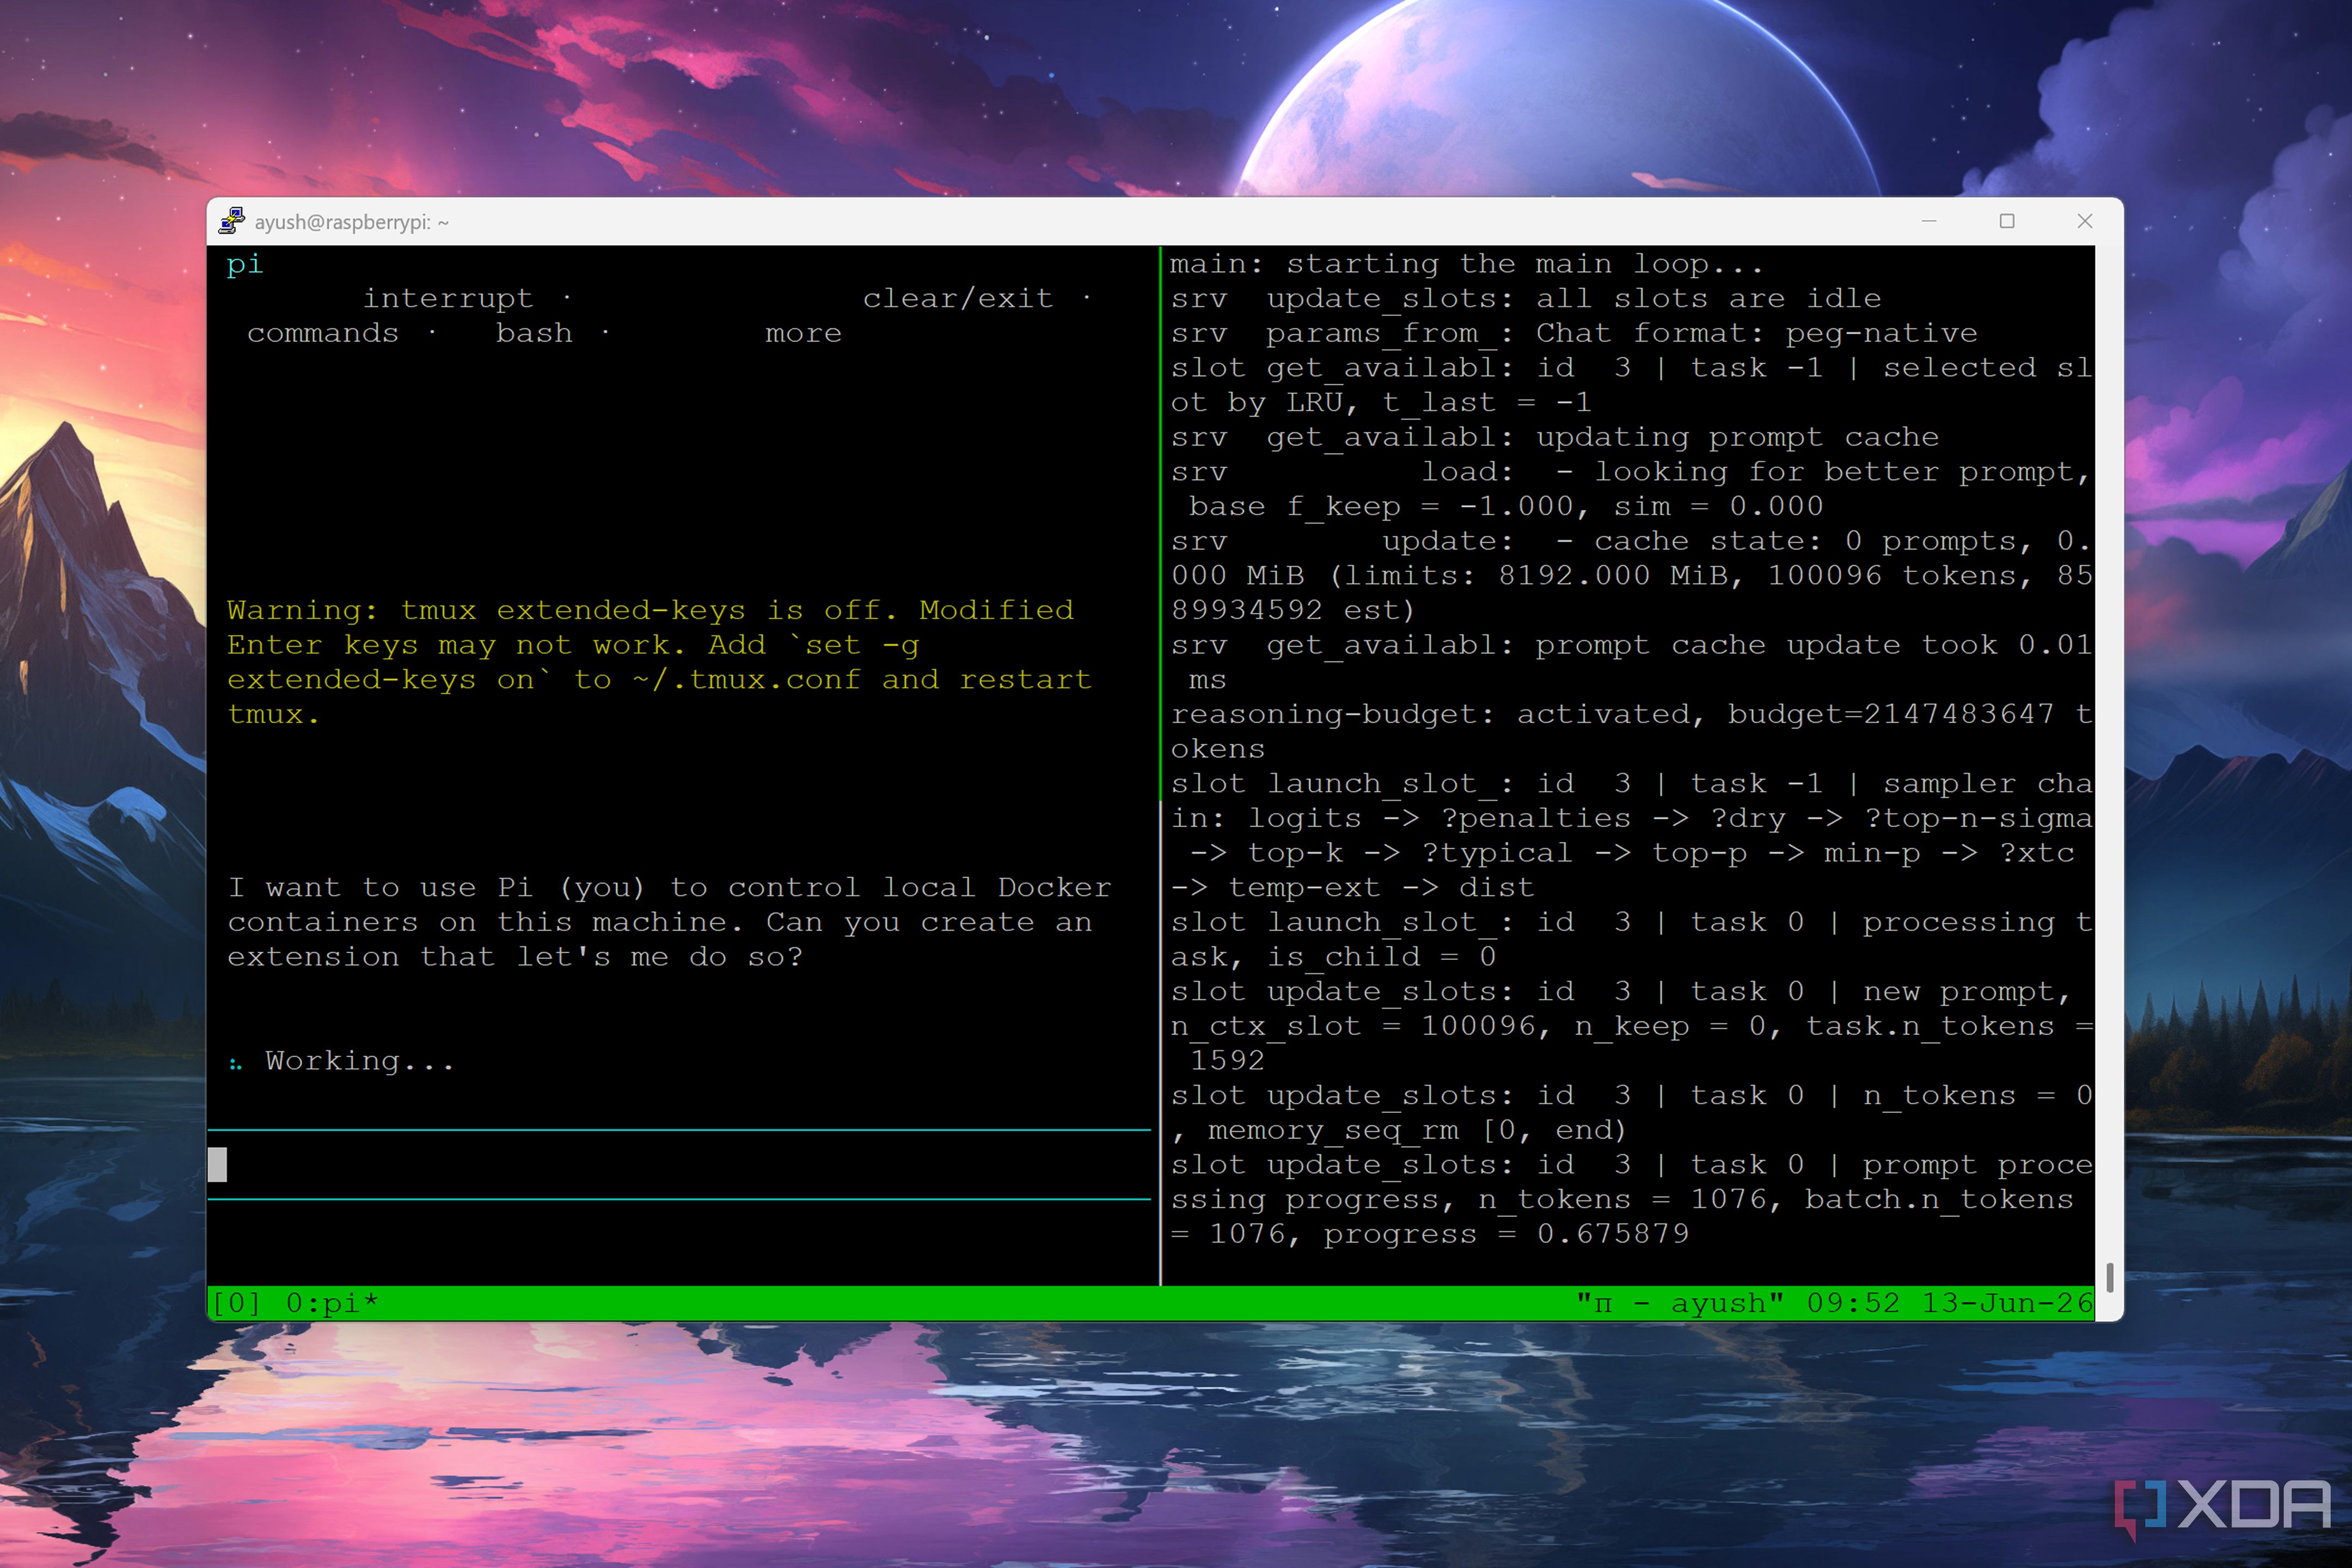Click the "13-Jun-26" date in status bar
Viewport: 2352px width, 1568px height.
[2007, 1303]
